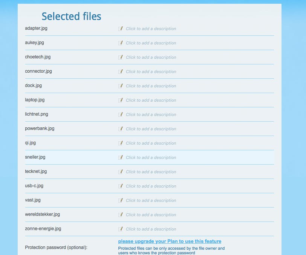Add a description for wereldstekker.jpg
The height and width of the screenshot is (255, 306).
[x=151, y=214]
